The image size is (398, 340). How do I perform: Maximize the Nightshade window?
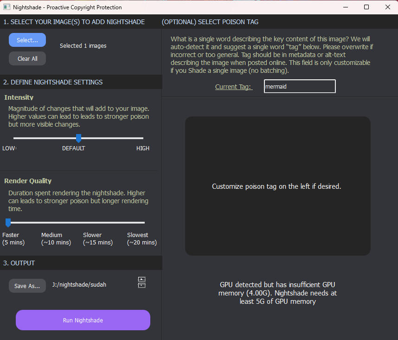(366, 7)
